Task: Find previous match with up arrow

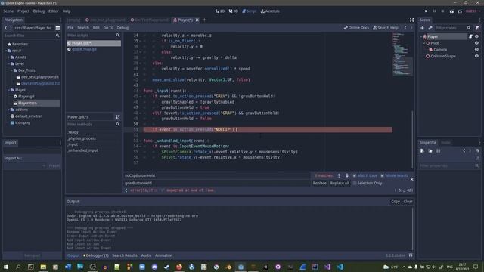Action: tap(339, 175)
